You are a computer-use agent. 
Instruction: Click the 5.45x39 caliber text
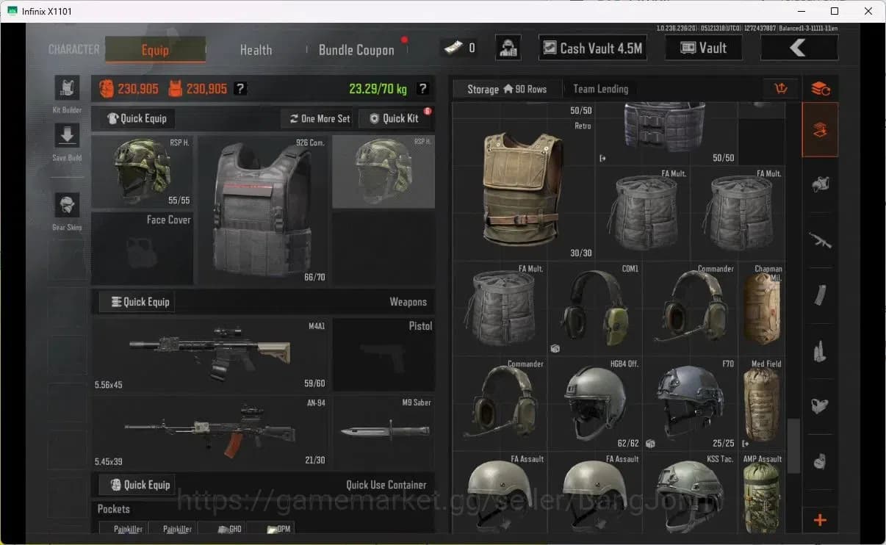click(x=108, y=461)
